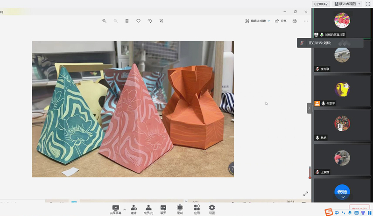Viewport: 373px width, 216px height.
Task: Click the 分享 share button
Action: pyautogui.click(x=281, y=21)
